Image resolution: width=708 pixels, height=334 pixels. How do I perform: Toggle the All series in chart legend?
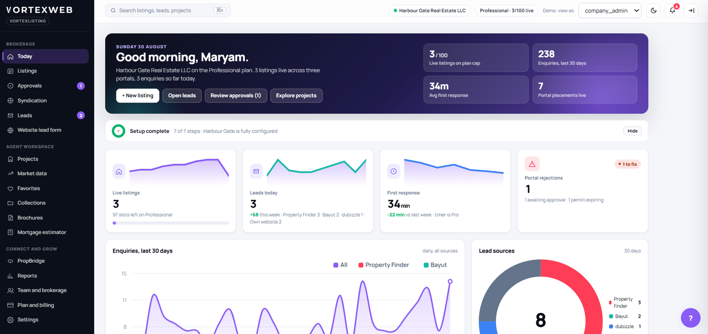click(340, 265)
